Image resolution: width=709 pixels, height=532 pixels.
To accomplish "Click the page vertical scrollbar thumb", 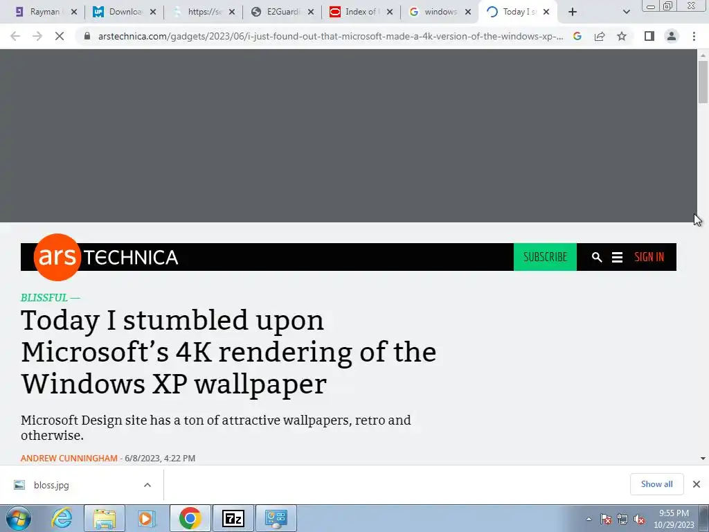I will (x=703, y=82).
